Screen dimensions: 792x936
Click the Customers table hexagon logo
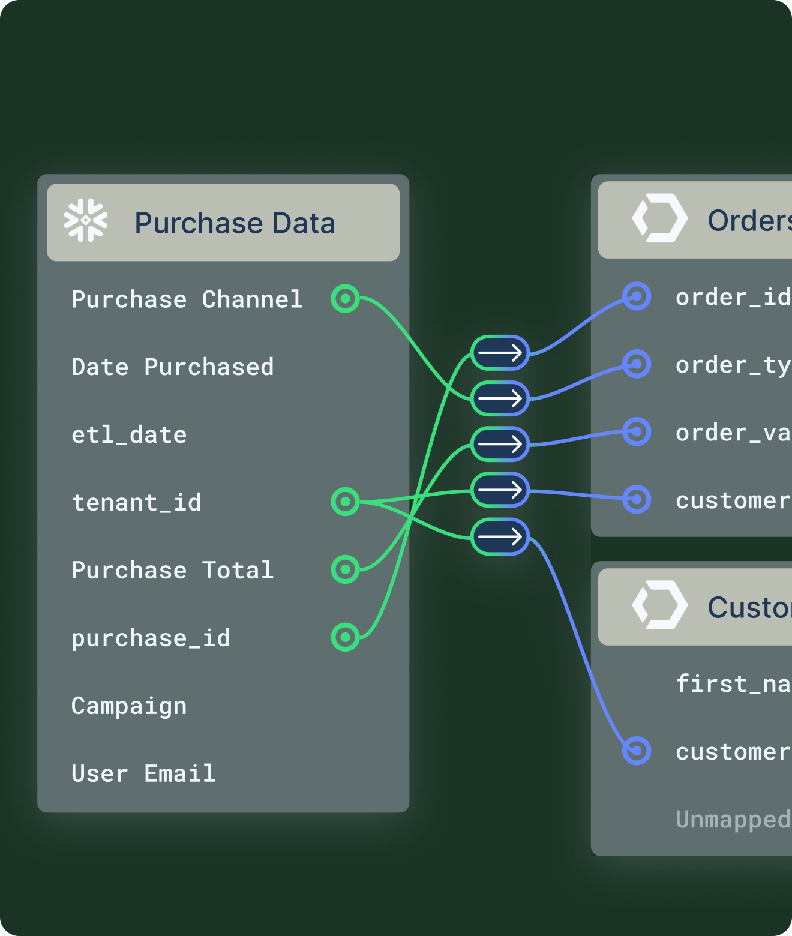pos(659,605)
